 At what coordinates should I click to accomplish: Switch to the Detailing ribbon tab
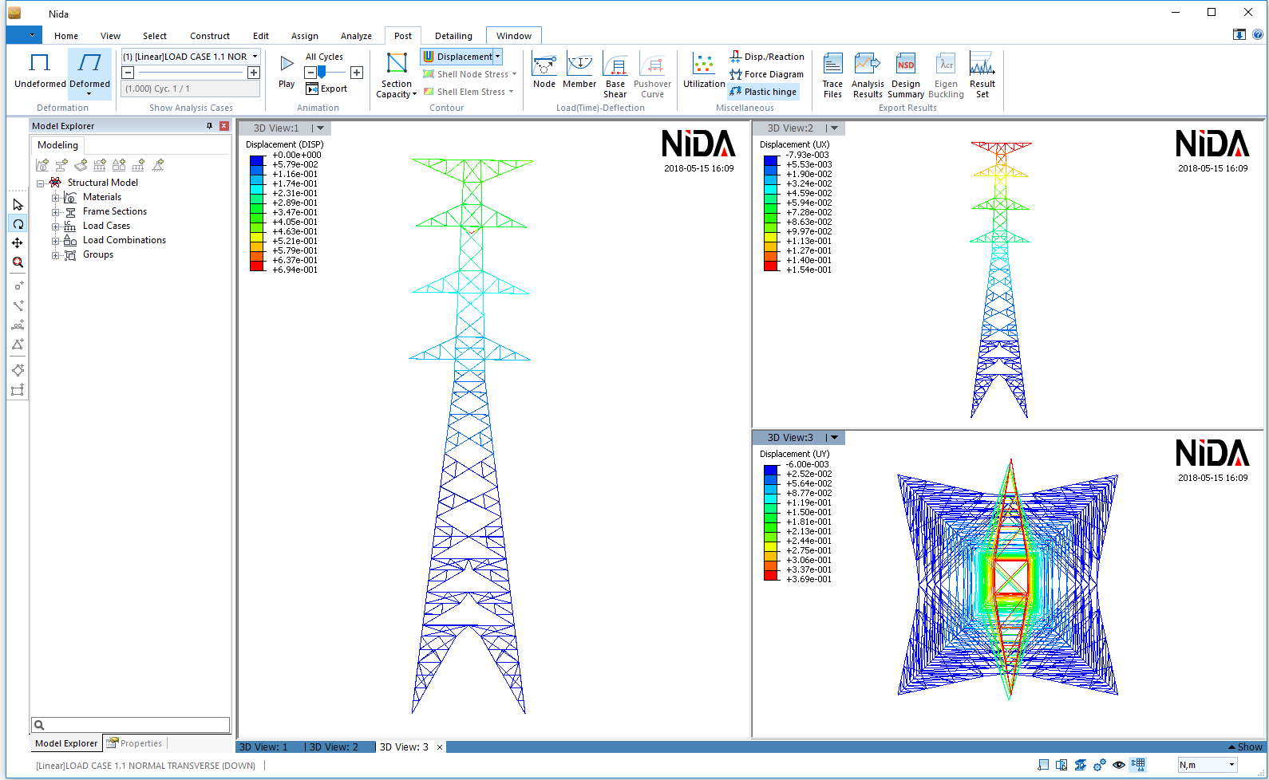pos(453,36)
